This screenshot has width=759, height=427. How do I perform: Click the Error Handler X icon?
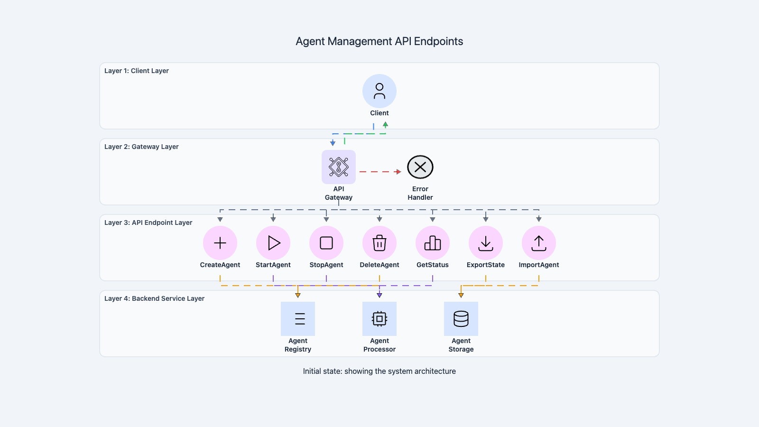pyautogui.click(x=420, y=167)
